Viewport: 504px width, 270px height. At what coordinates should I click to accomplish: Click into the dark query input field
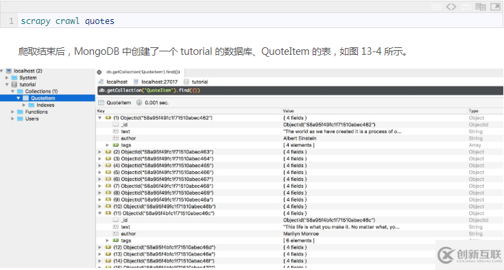[300, 90]
